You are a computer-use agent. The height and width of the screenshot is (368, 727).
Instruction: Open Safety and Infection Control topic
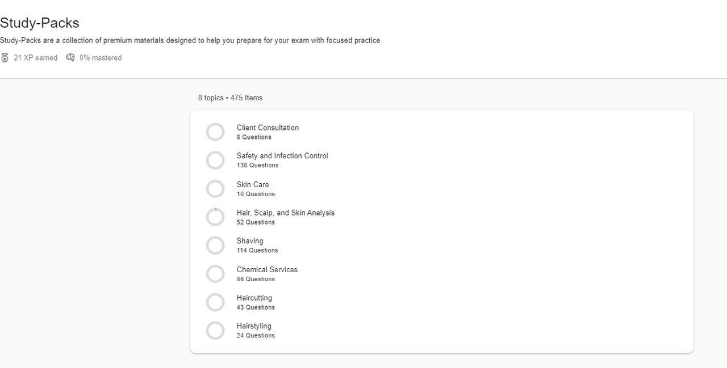(x=282, y=156)
